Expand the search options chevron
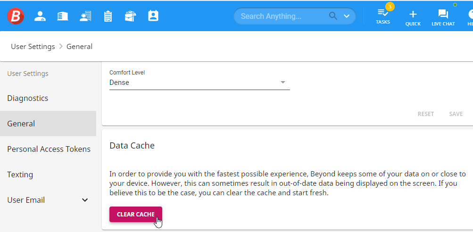The width and height of the screenshot is (473, 232). point(347,16)
